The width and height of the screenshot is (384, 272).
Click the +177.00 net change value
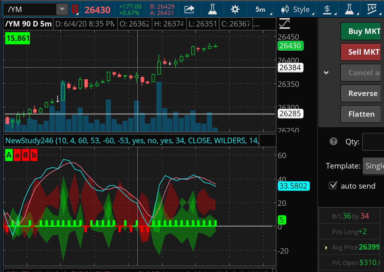pyautogui.click(x=130, y=6)
